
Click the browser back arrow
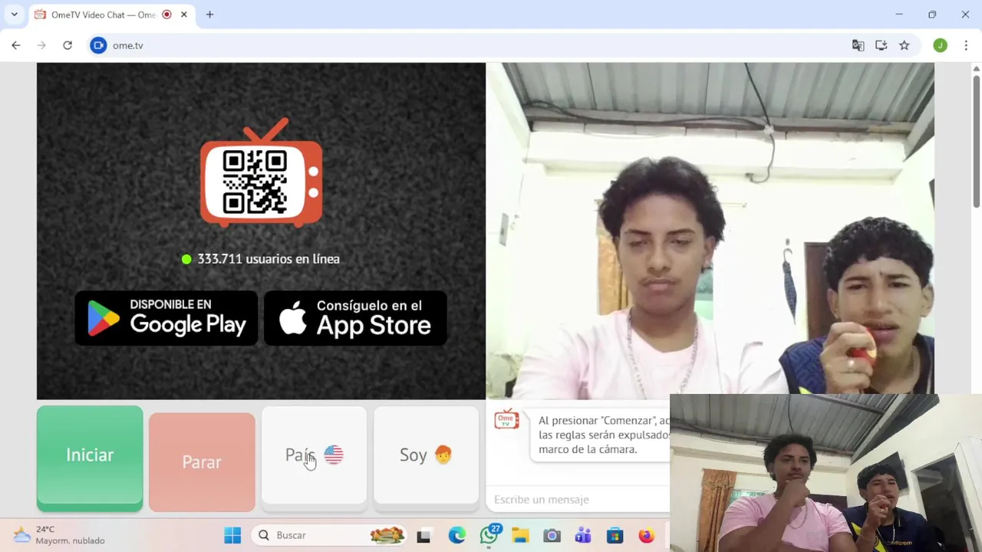click(x=15, y=45)
